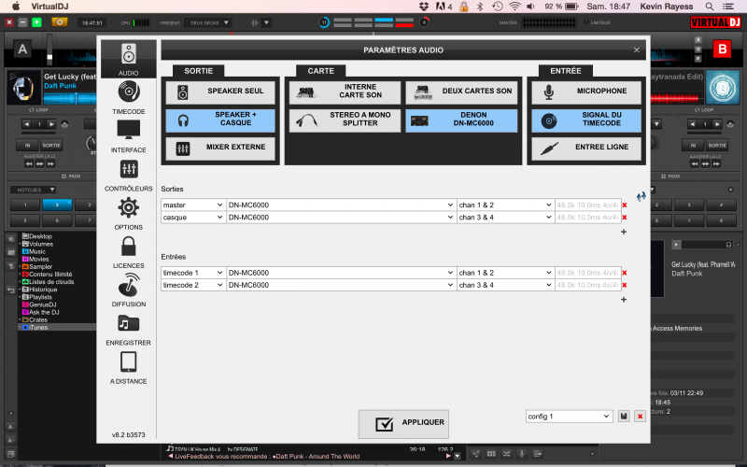Select MIXER EXTERNE output option
This screenshot has height=467, width=747.
coord(220,148)
